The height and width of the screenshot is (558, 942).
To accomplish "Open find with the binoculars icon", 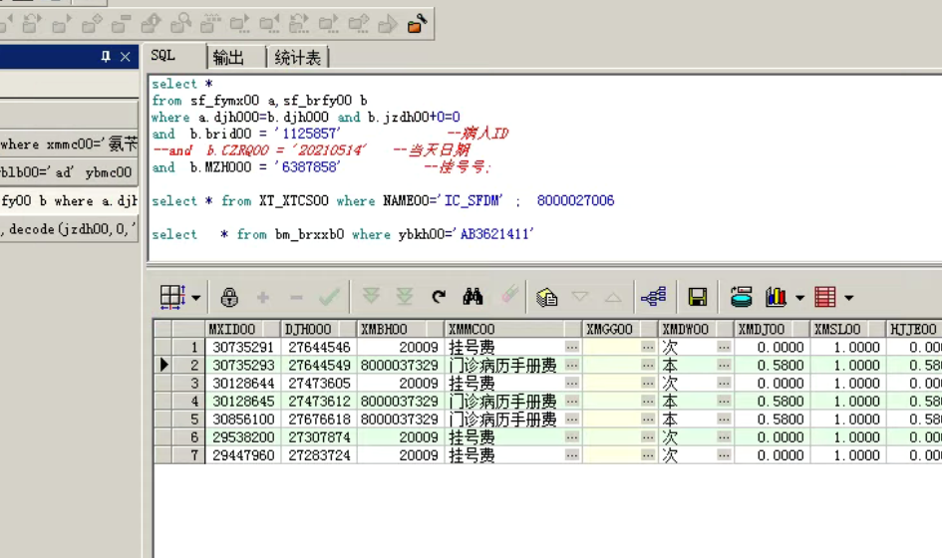I will pyautogui.click(x=472, y=297).
